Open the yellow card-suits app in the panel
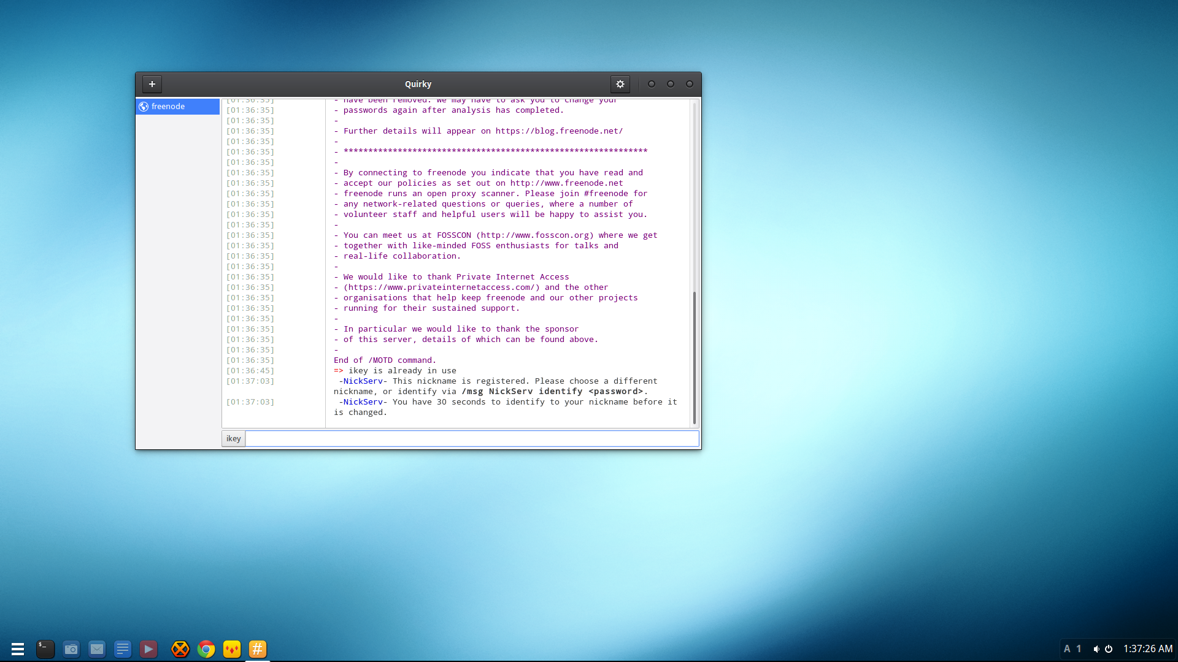Image resolution: width=1178 pixels, height=662 pixels. [232, 649]
